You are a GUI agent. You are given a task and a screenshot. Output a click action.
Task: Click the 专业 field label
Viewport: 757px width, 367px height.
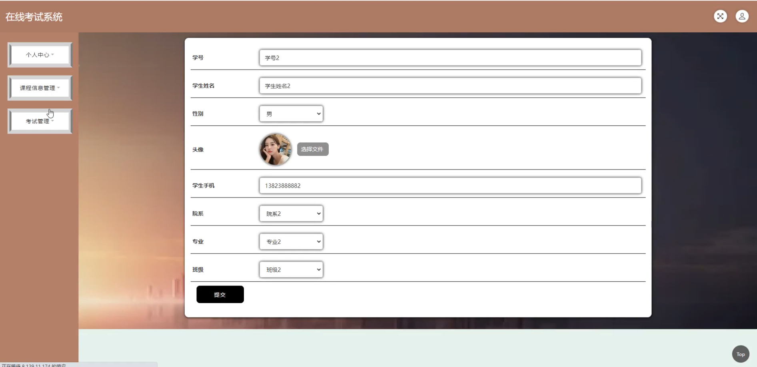click(198, 241)
